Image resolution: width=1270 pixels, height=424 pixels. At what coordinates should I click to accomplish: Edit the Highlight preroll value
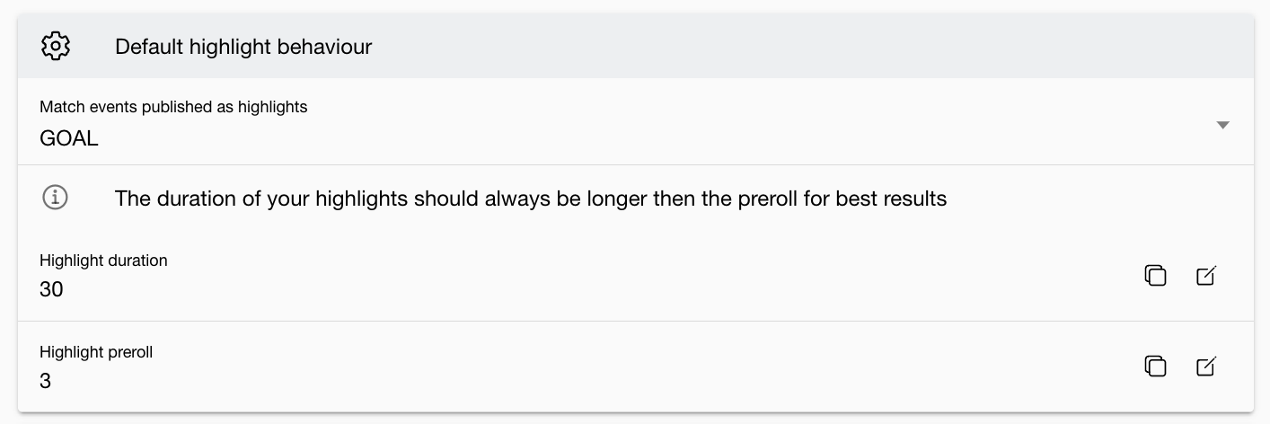1206,367
